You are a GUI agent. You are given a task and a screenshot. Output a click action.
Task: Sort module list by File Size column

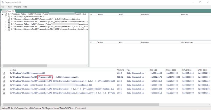(x=157, y=70)
